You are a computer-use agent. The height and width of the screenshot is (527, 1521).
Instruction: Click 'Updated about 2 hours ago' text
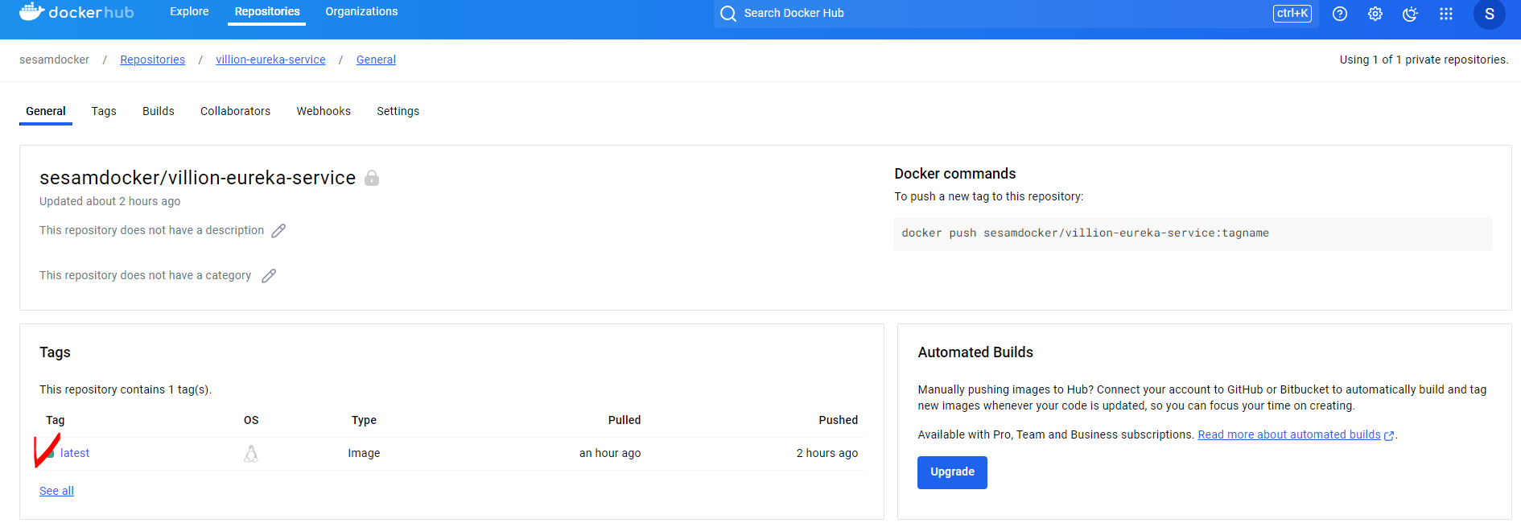(109, 201)
